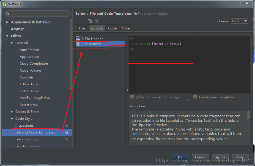Click inside the template code editor
This screenshot has width=255, height=166.
pos(189,65)
